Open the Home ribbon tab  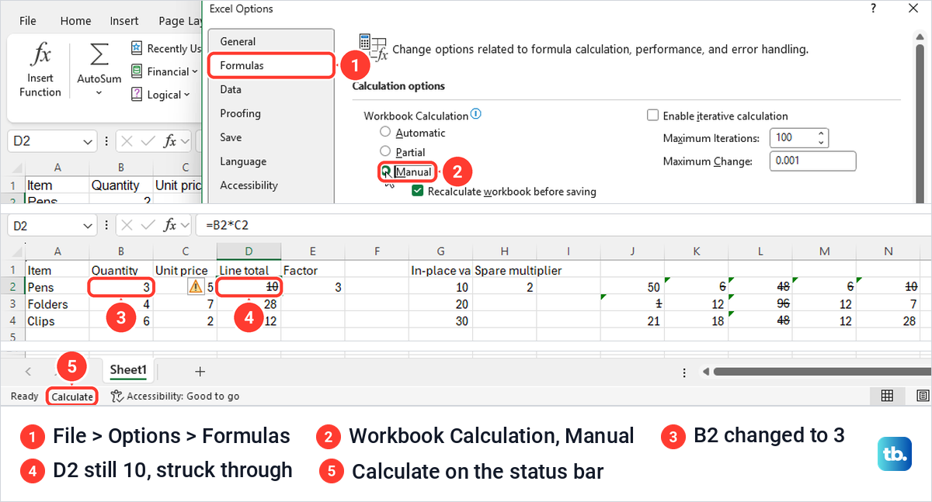[x=75, y=21]
